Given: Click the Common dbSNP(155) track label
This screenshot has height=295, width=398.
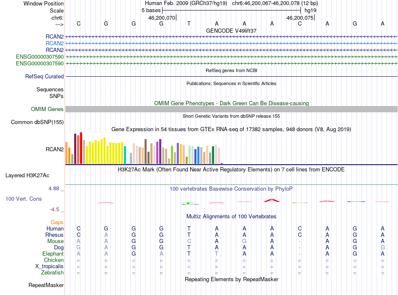Looking at the screenshot, I should tap(37, 122).
